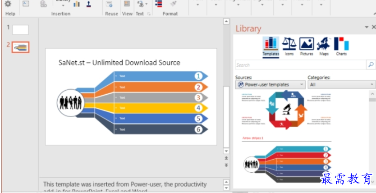
Task: Click the people silhouette circle on slide
Action: [71, 103]
